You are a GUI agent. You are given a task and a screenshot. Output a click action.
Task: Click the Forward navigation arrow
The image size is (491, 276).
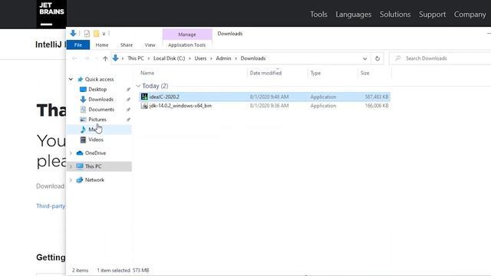[87, 58]
